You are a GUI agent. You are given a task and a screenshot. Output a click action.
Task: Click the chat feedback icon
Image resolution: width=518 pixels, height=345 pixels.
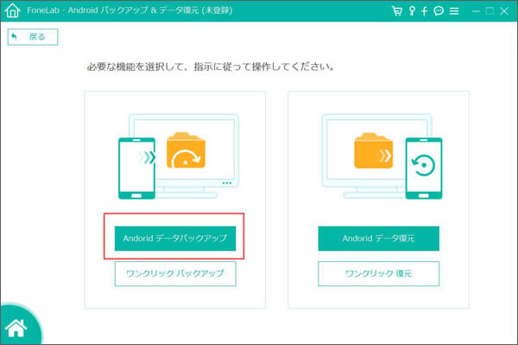coord(439,11)
